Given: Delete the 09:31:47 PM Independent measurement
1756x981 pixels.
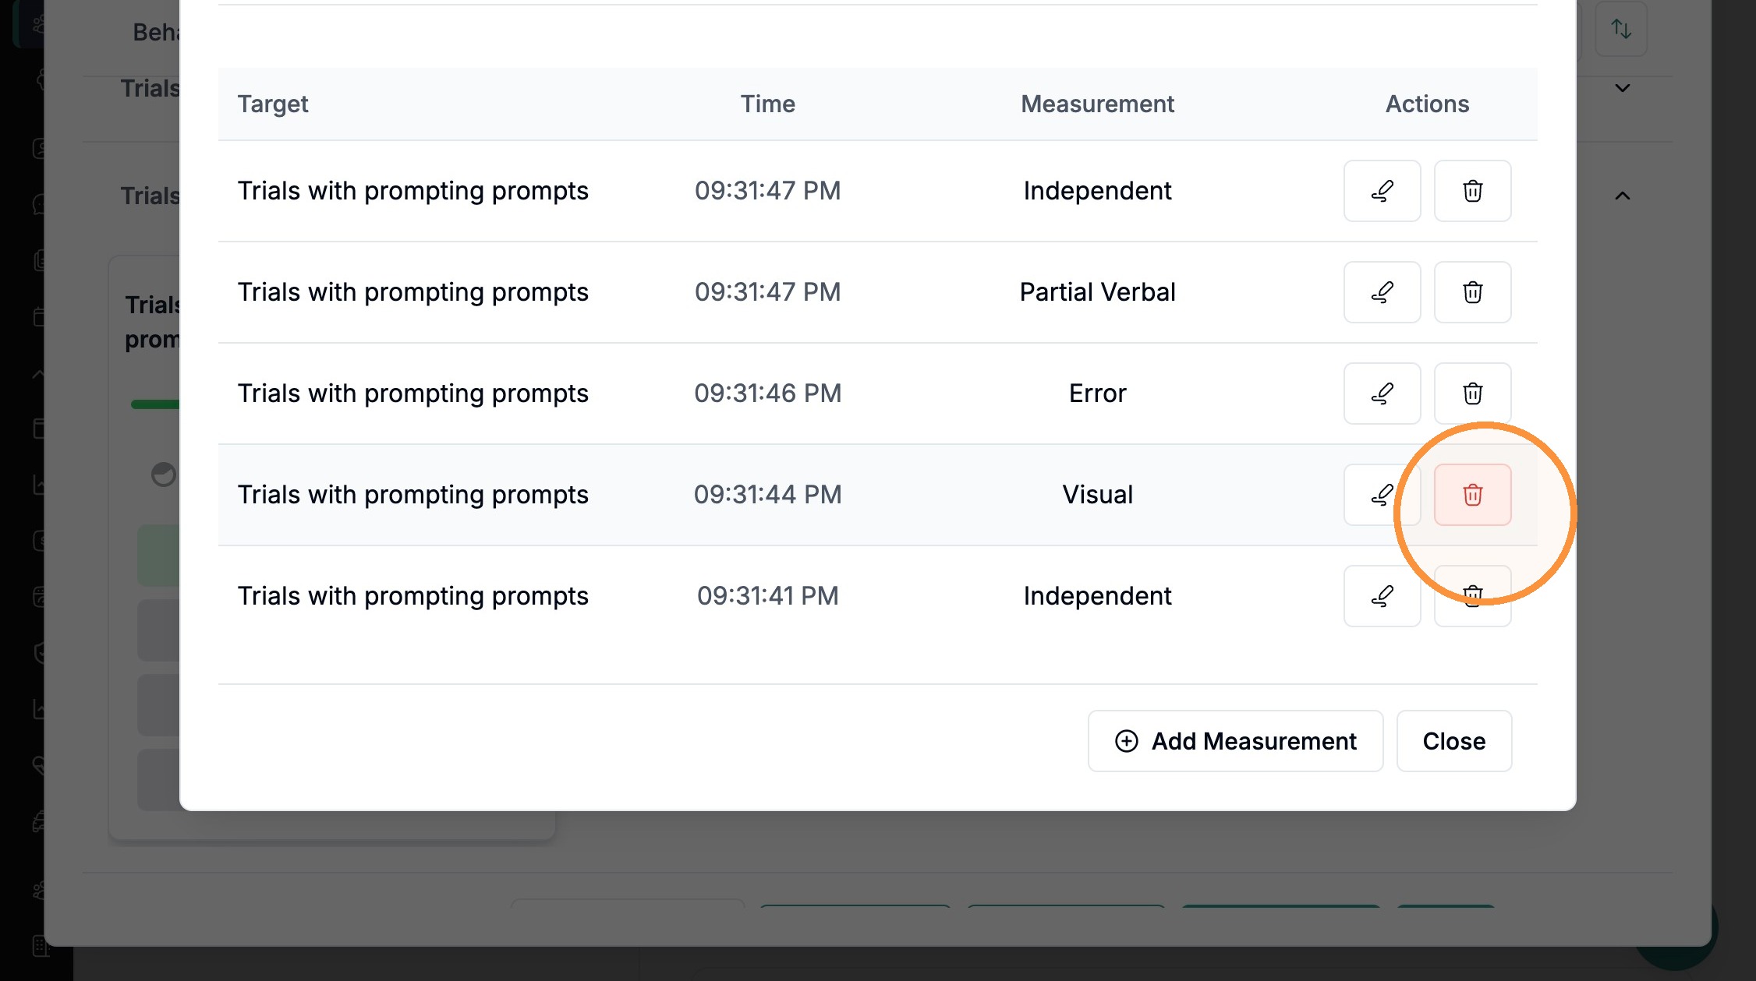Looking at the screenshot, I should point(1472,191).
